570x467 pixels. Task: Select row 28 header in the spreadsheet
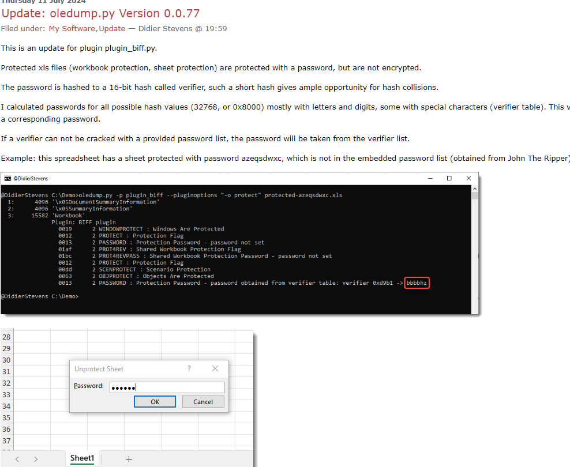tap(6, 337)
